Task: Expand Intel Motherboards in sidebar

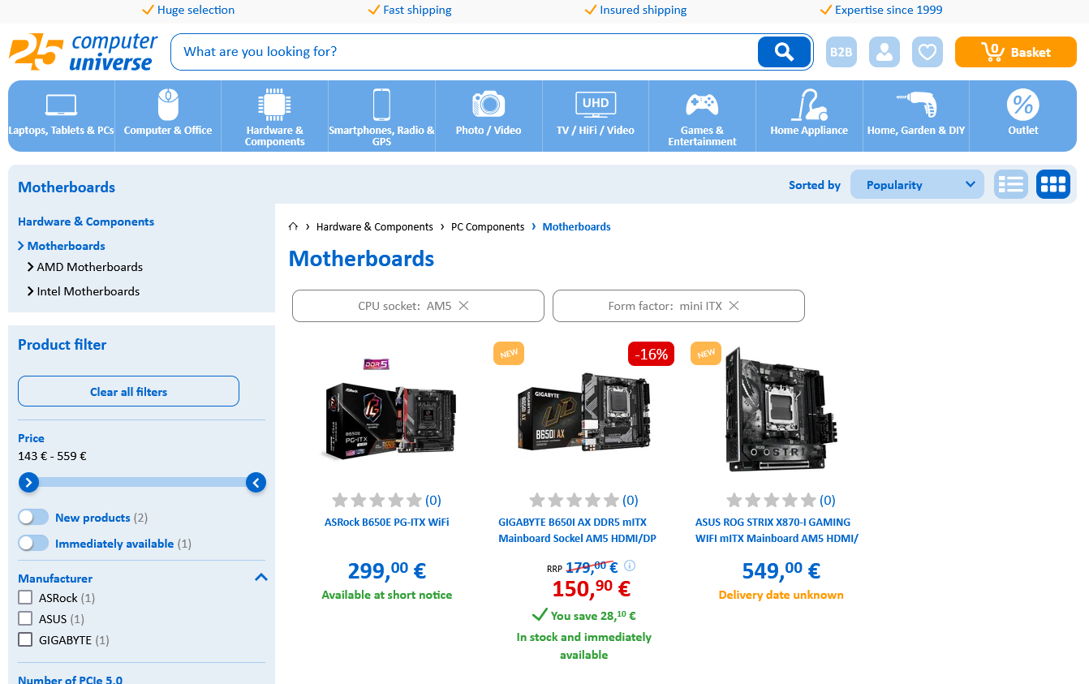Action: tap(31, 291)
